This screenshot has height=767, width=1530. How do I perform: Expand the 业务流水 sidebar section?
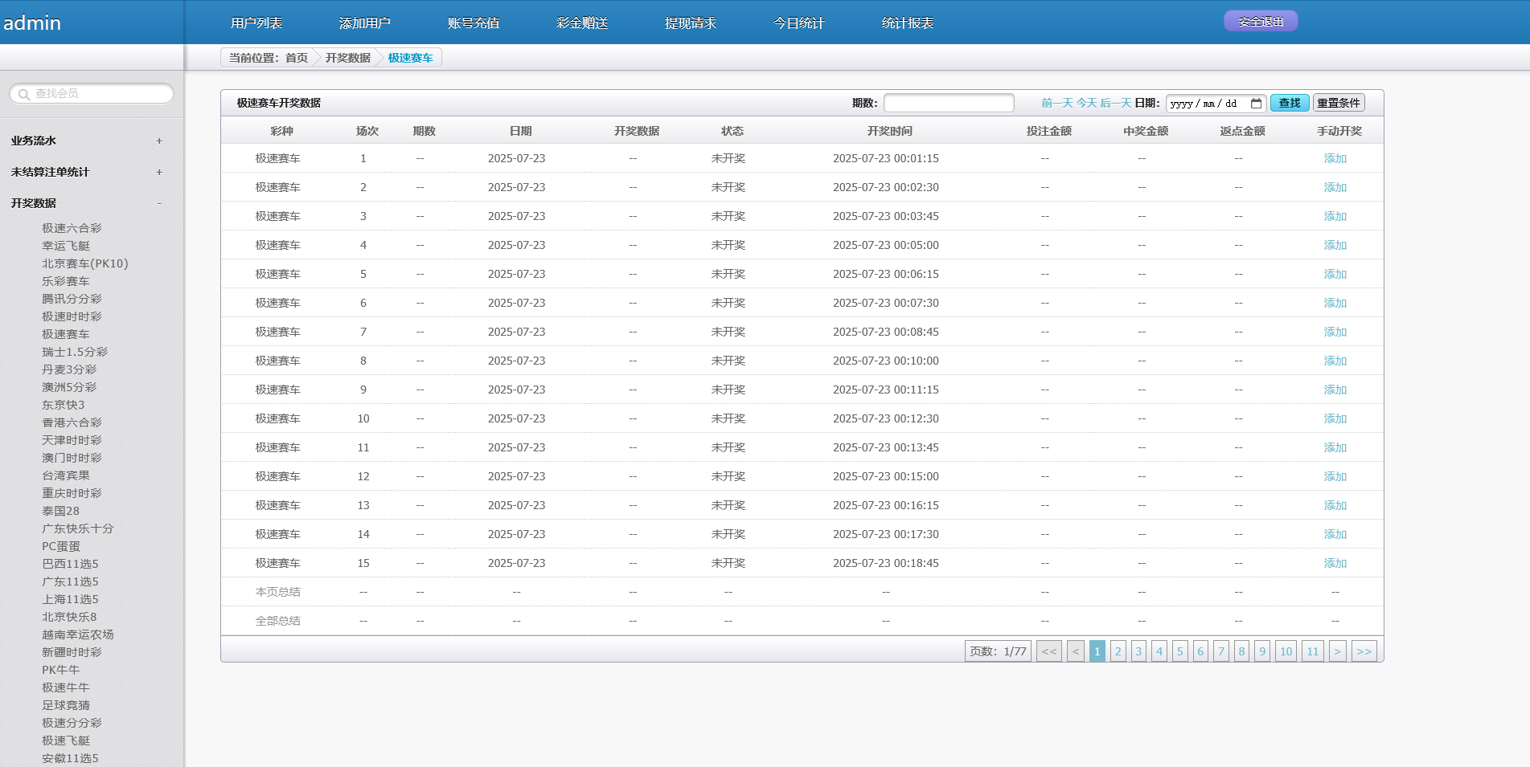click(x=159, y=141)
